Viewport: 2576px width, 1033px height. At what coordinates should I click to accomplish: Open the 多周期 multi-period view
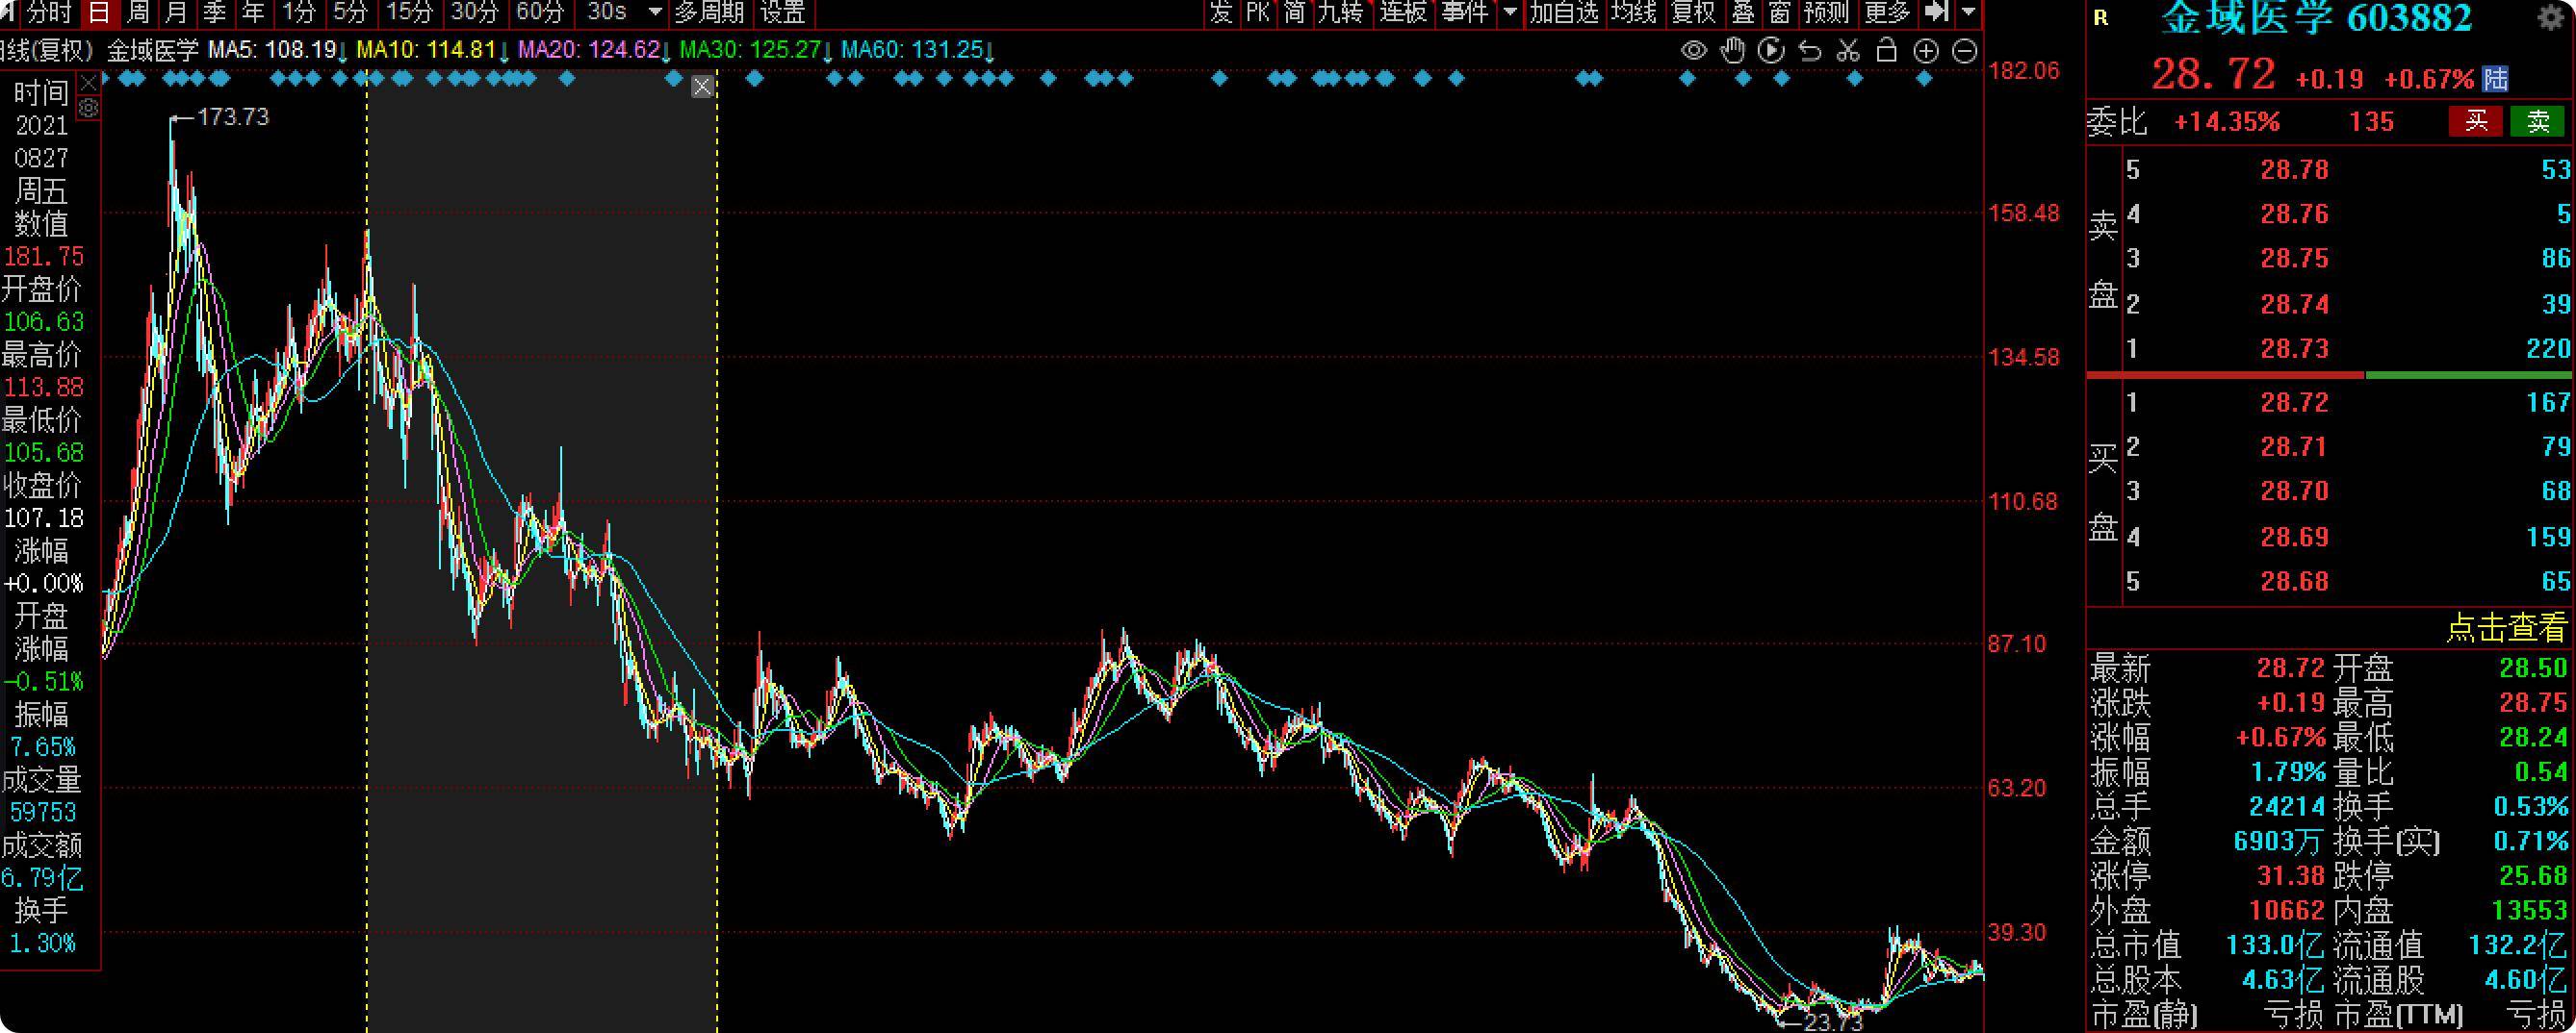click(709, 13)
